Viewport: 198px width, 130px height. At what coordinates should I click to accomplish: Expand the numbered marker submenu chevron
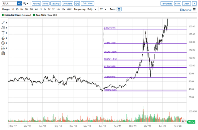tap(6, 43)
